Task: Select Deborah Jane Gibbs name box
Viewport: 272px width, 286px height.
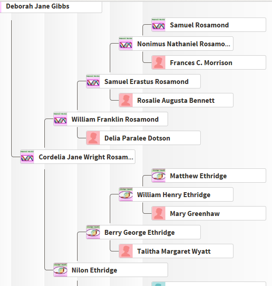Action: pyautogui.click(x=38, y=7)
